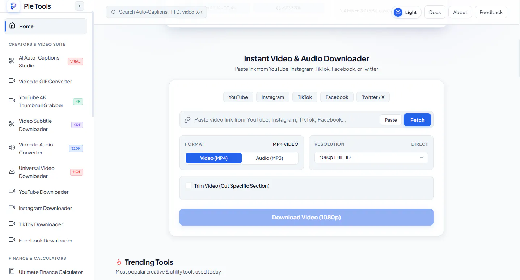The width and height of the screenshot is (520, 280).
Task: Click the camera icon beside Facebook Downloader
Action: (12, 240)
